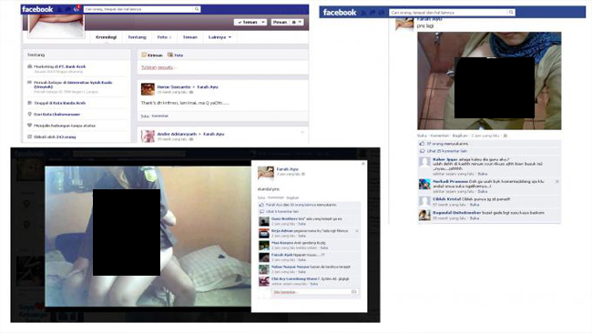Click the Facebook logo in left header
The width and height of the screenshot is (592, 333).
[x=37, y=9]
